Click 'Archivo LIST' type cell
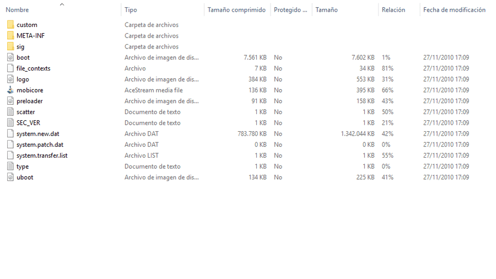The height and width of the screenshot is (279, 496). coord(142,155)
